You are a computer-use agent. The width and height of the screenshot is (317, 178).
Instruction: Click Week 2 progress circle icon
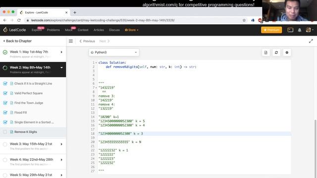click(x=5, y=68)
